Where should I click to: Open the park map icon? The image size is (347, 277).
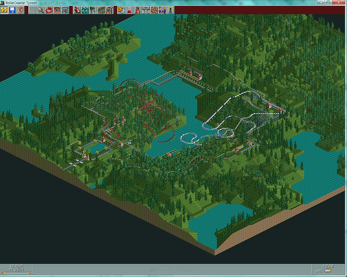[x=65, y=10]
